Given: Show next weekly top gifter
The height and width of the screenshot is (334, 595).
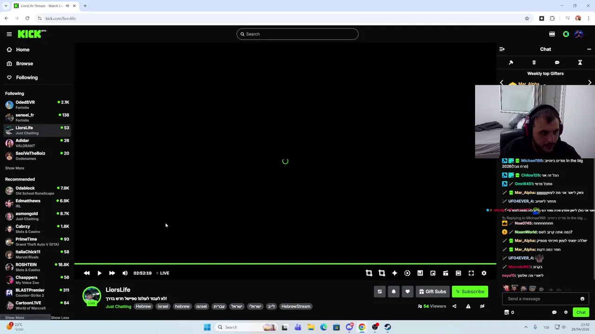Looking at the screenshot, I should pyautogui.click(x=589, y=83).
